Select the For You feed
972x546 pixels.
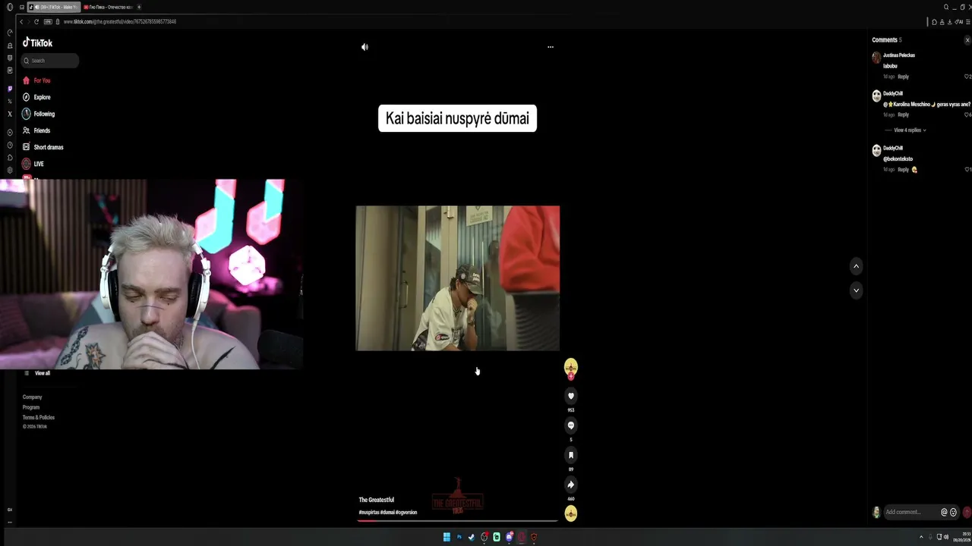tap(36, 80)
